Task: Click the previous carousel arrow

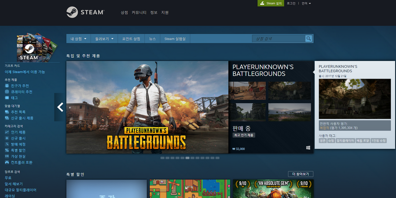Action: [60, 107]
